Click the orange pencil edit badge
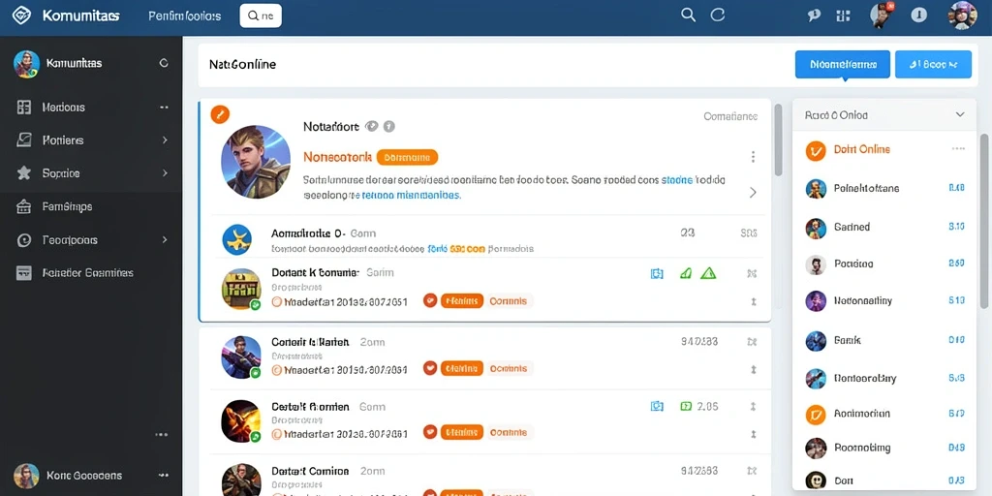This screenshot has width=992, height=496. pos(220,114)
